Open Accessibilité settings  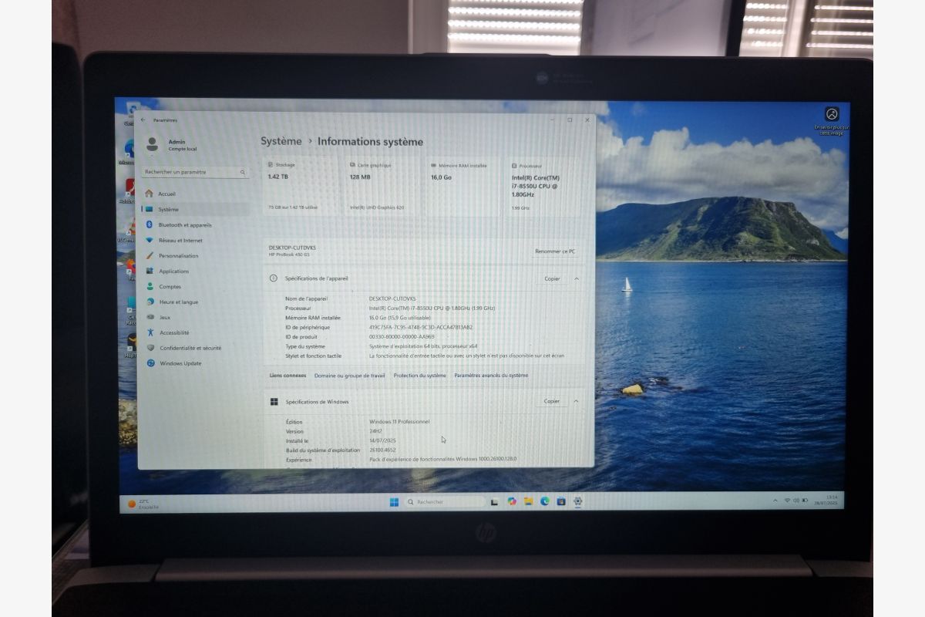[x=196, y=332]
